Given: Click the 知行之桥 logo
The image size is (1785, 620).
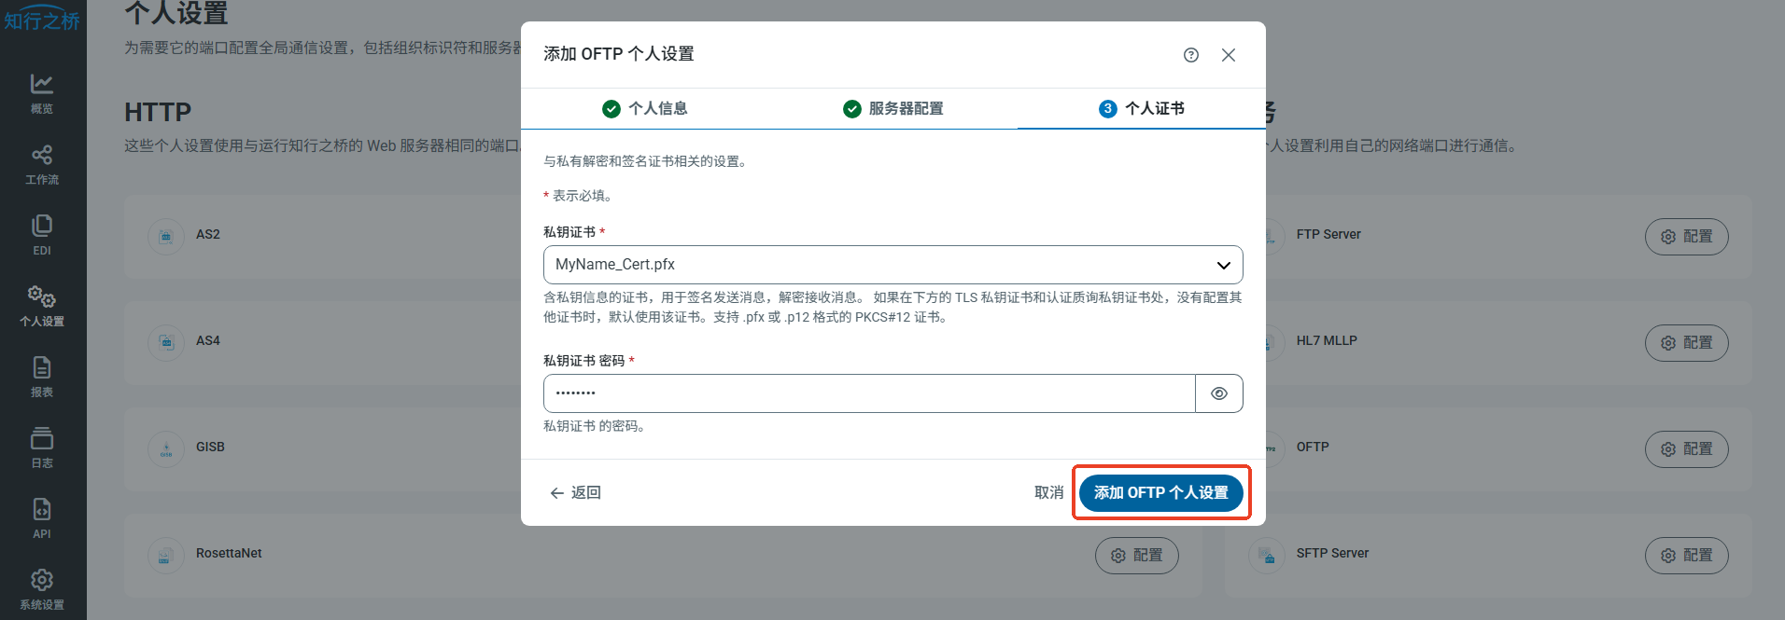Looking at the screenshot, I should pos(42,20).
